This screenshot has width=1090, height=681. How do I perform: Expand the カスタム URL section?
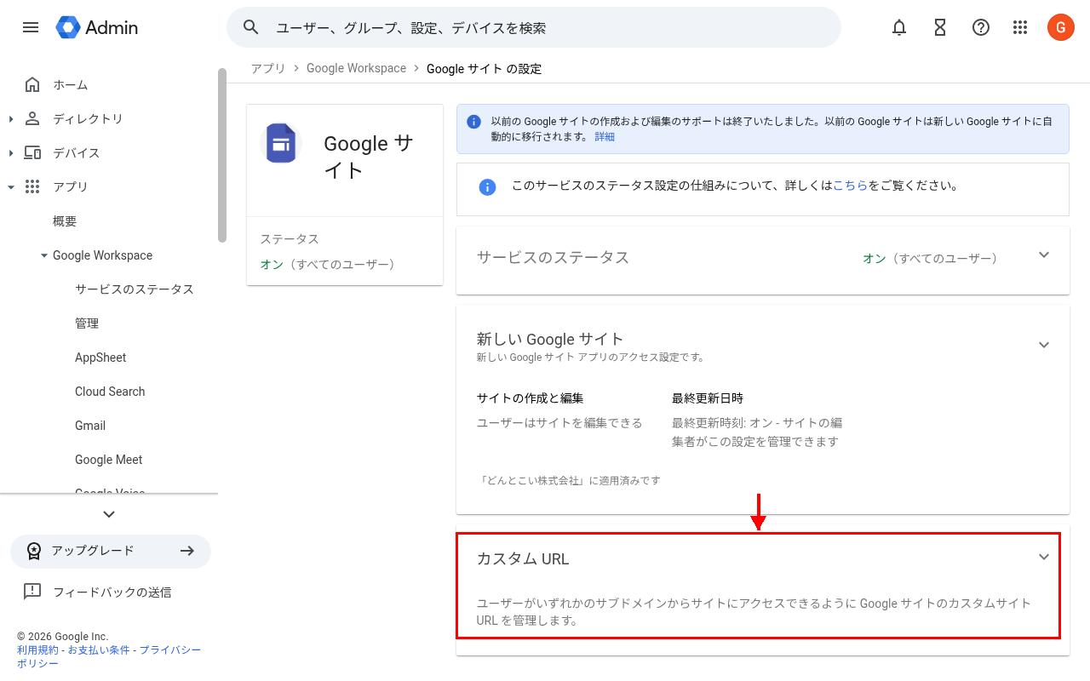(x=1044, y=557)
